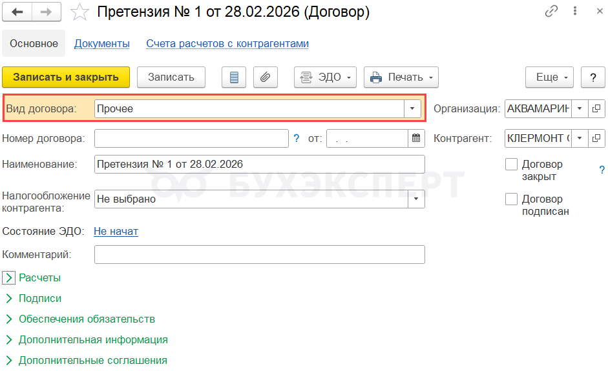
Task: Open the Контрагент record in new window
Action: pos(596,138)
